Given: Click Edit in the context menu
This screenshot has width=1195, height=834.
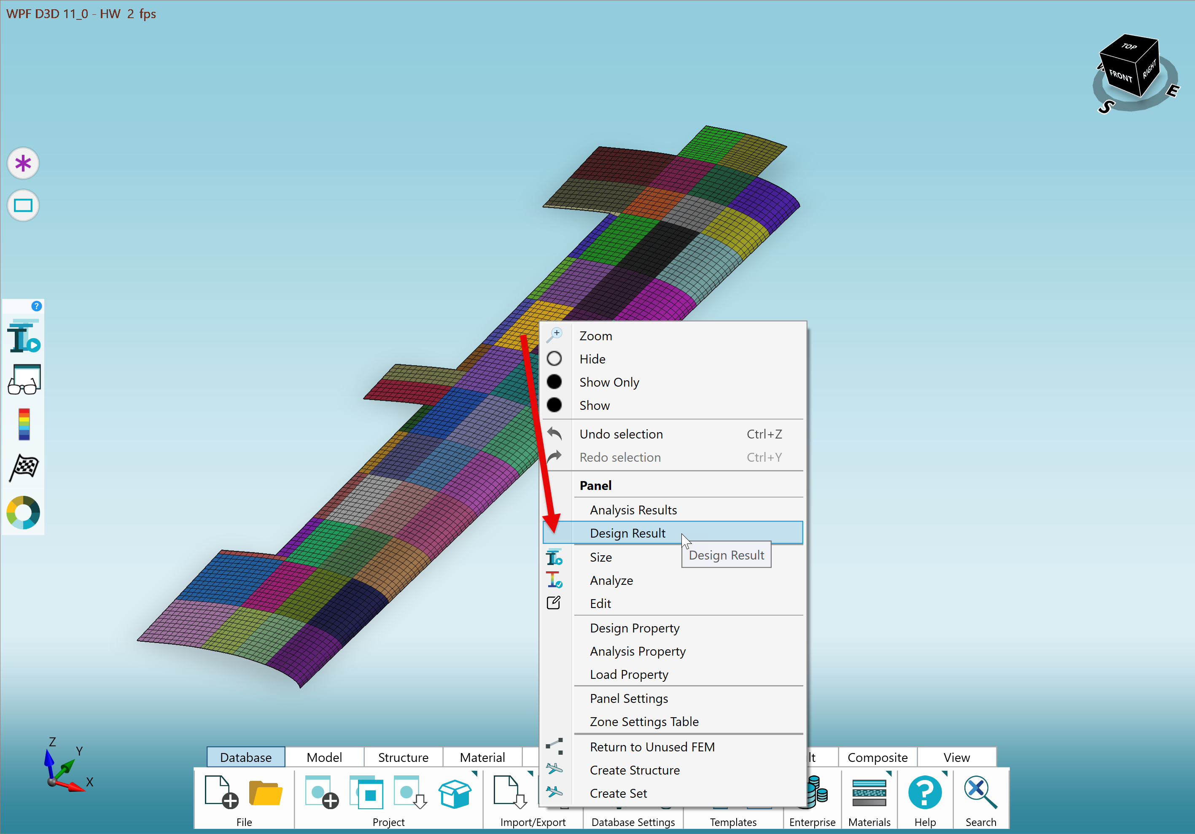Looking at the screenshot, I should click(x=673, y=603).
